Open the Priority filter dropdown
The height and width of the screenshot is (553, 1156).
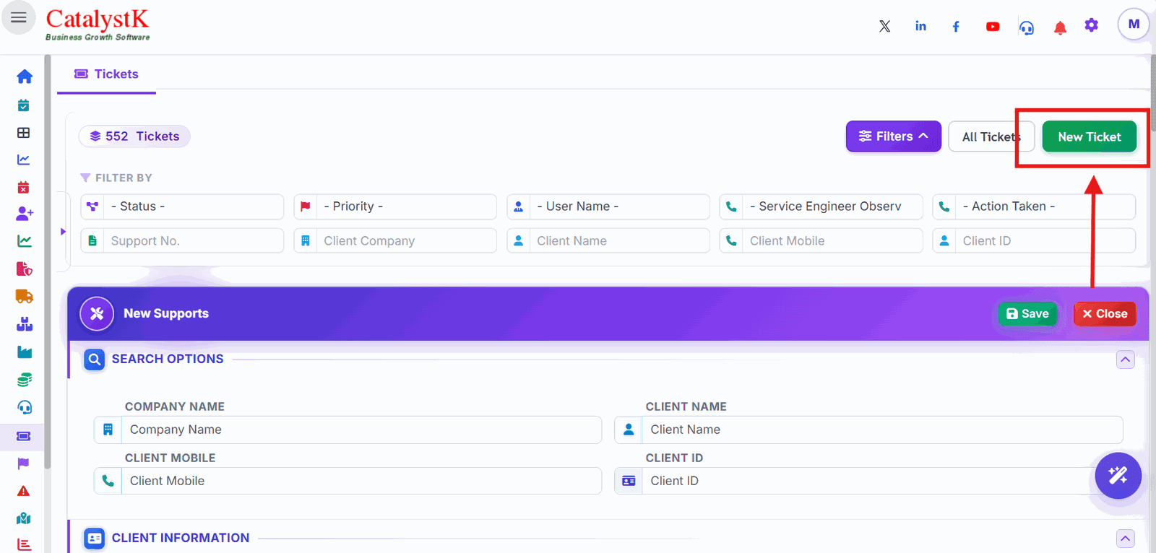(x=395, y=206)
